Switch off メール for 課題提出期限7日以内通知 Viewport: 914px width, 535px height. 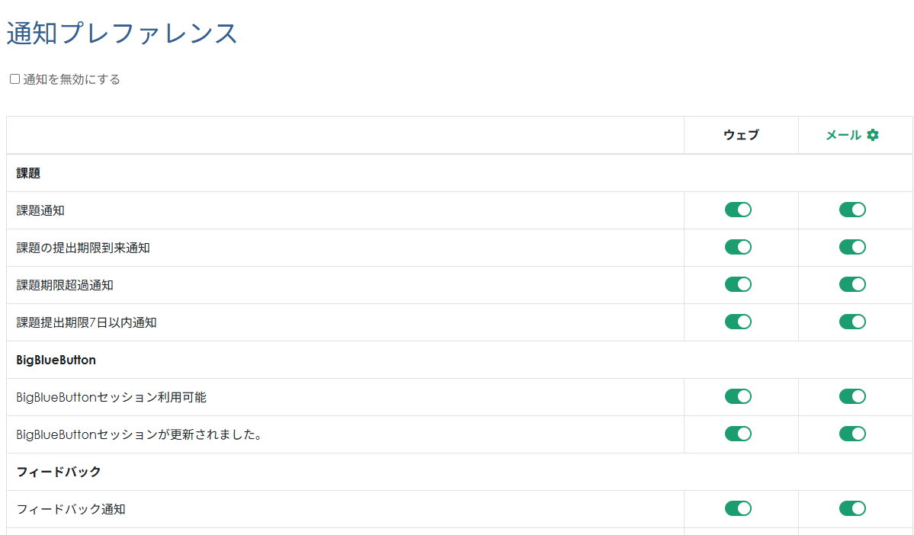click(x=852, y=322)
